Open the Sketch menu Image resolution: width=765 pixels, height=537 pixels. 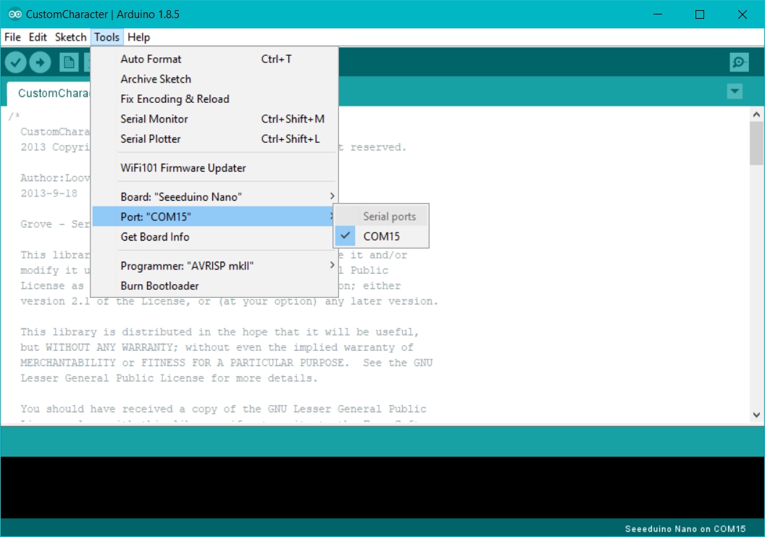(x=70, y=37)
